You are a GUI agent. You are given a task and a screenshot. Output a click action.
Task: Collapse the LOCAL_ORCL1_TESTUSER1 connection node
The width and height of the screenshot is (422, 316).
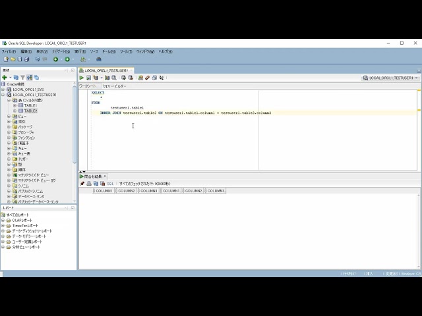coord(3,95)
